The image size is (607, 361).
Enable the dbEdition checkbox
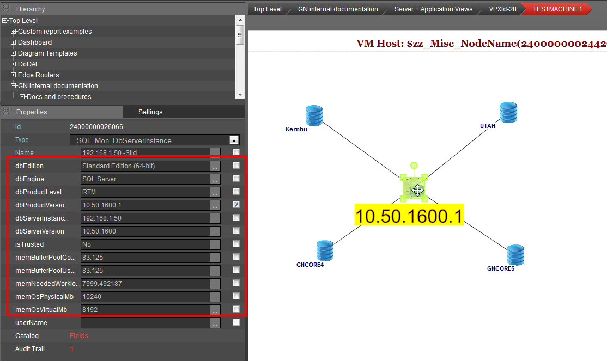click(x=236, y=166)
